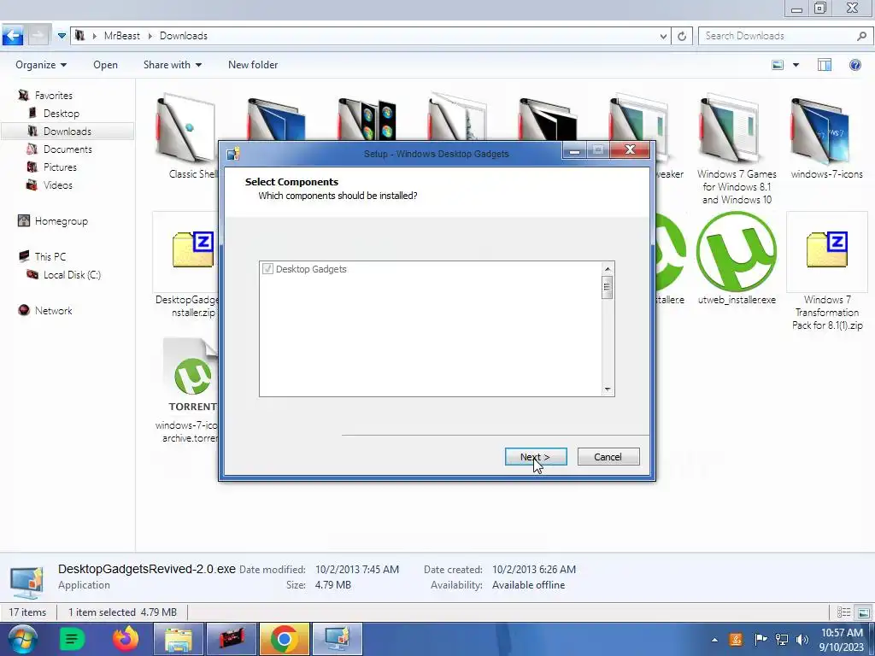Open Desktop in navigation pane
The width and height of the screenshot is (875, 656).
[62, 114]
